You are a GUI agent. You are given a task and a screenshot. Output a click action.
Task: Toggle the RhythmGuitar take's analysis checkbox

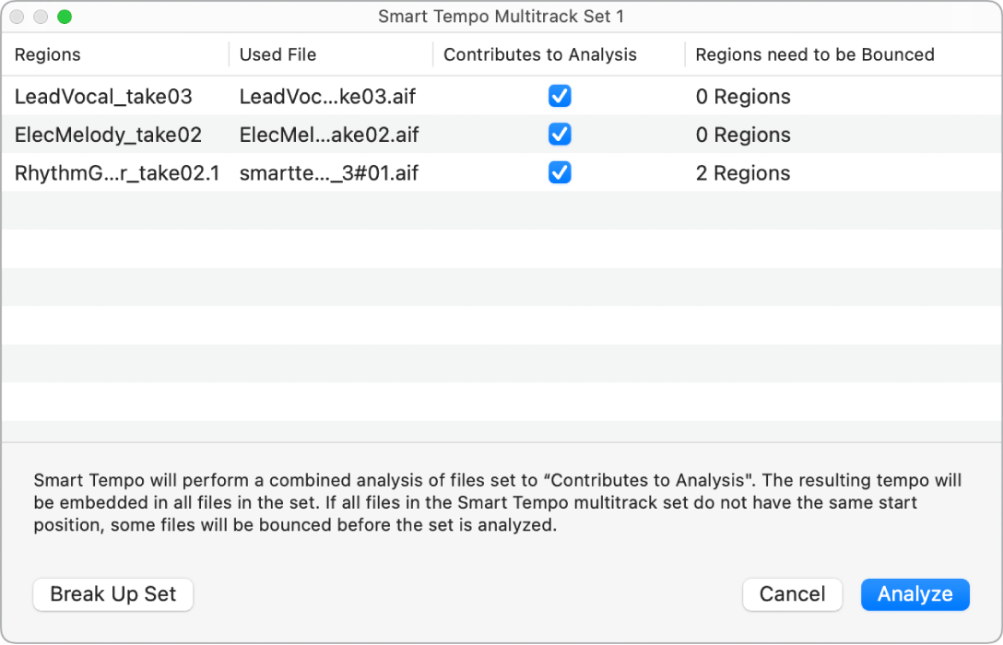[x=560, y=173]
